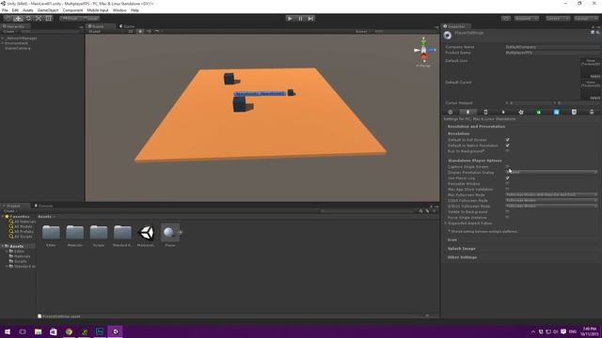This screenshot has width=602, height=338.
Task: Toggle Run In Background checkbox
Action: click(x=508, y=151)
